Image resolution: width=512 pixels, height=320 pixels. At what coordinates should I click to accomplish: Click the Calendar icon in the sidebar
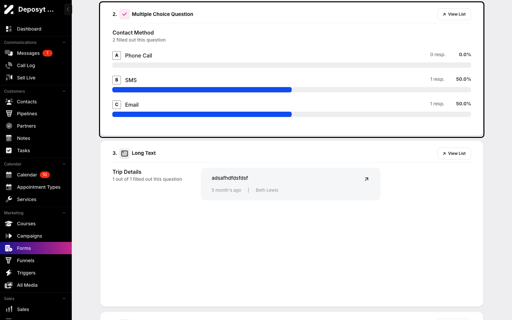9,175
